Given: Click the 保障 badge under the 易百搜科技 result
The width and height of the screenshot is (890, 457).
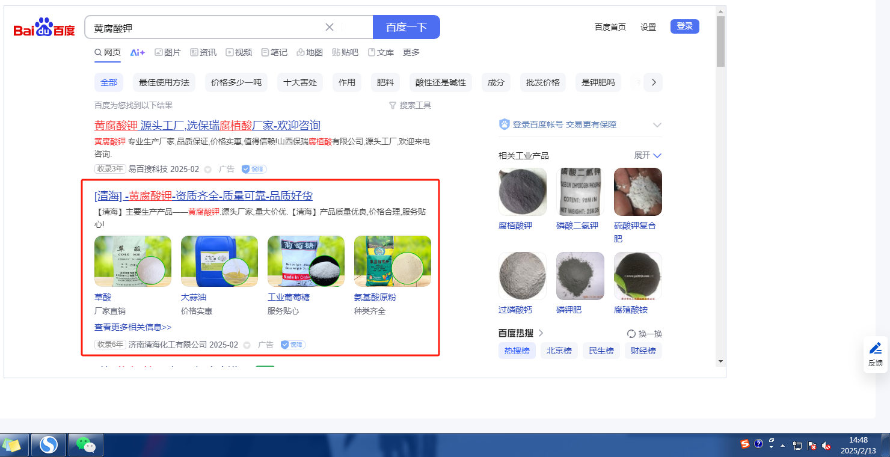Looking at the screenshot, I should pos(254,170).
